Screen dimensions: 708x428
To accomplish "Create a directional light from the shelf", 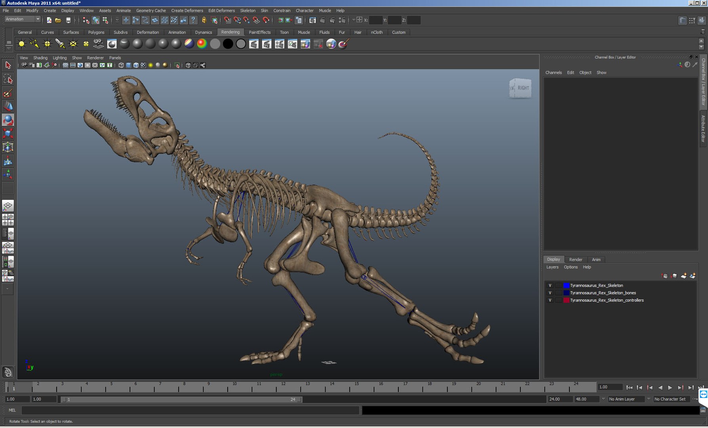I will [34, 44].
